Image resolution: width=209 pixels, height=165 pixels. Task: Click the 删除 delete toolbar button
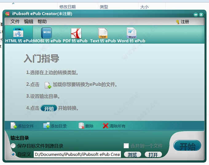pyautogui.click(x=86, y=126)
